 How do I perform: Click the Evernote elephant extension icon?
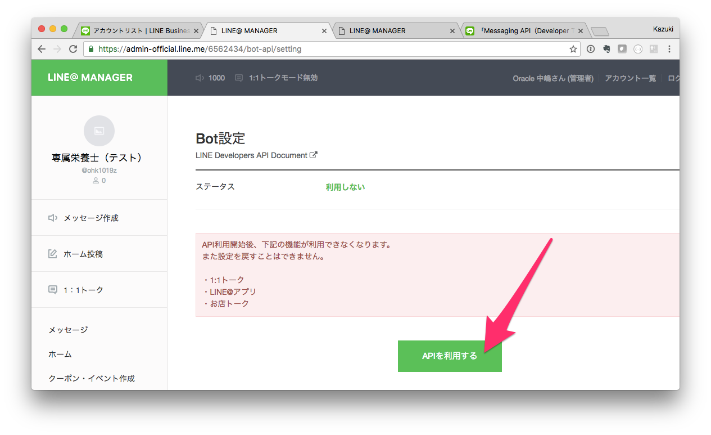click(x=606, y=49)
